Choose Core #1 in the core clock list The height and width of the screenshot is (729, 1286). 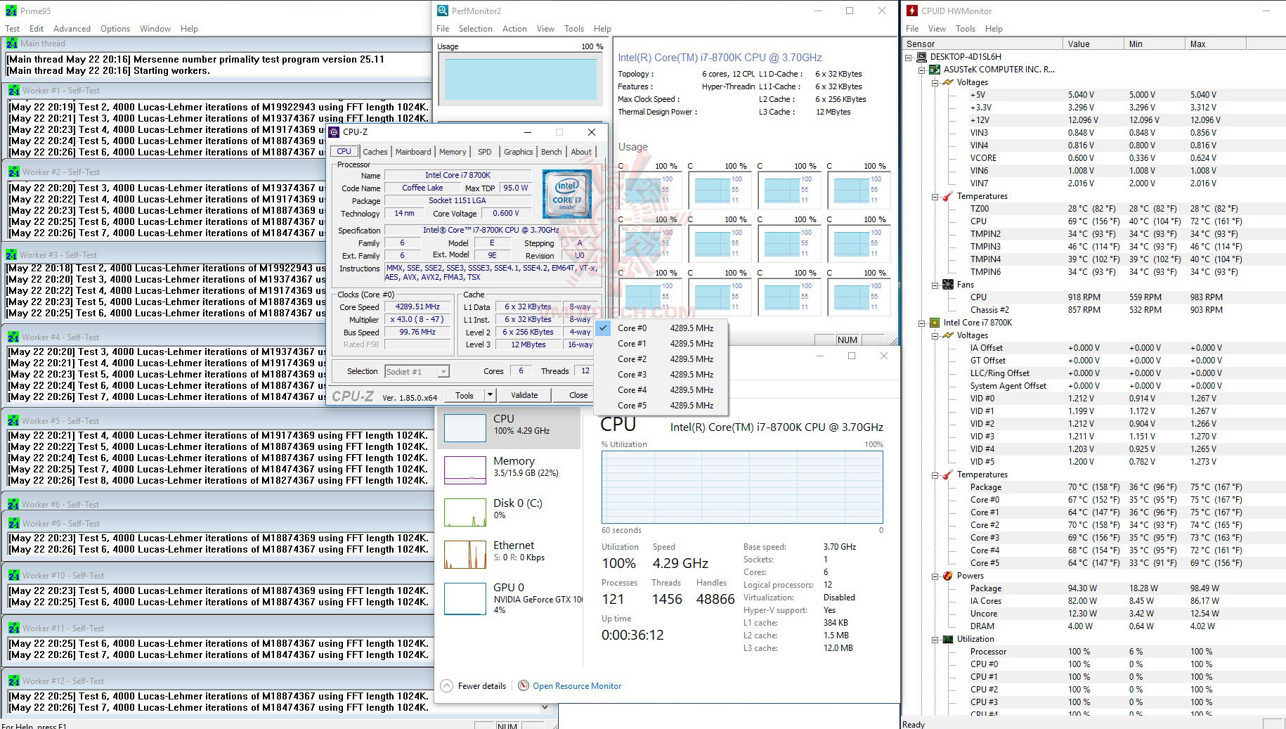(661, 344)
